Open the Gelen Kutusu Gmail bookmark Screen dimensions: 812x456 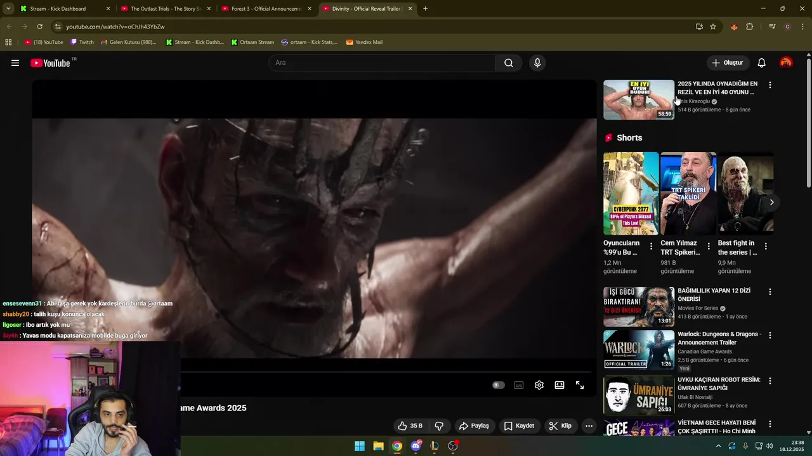tap(128, 42)
